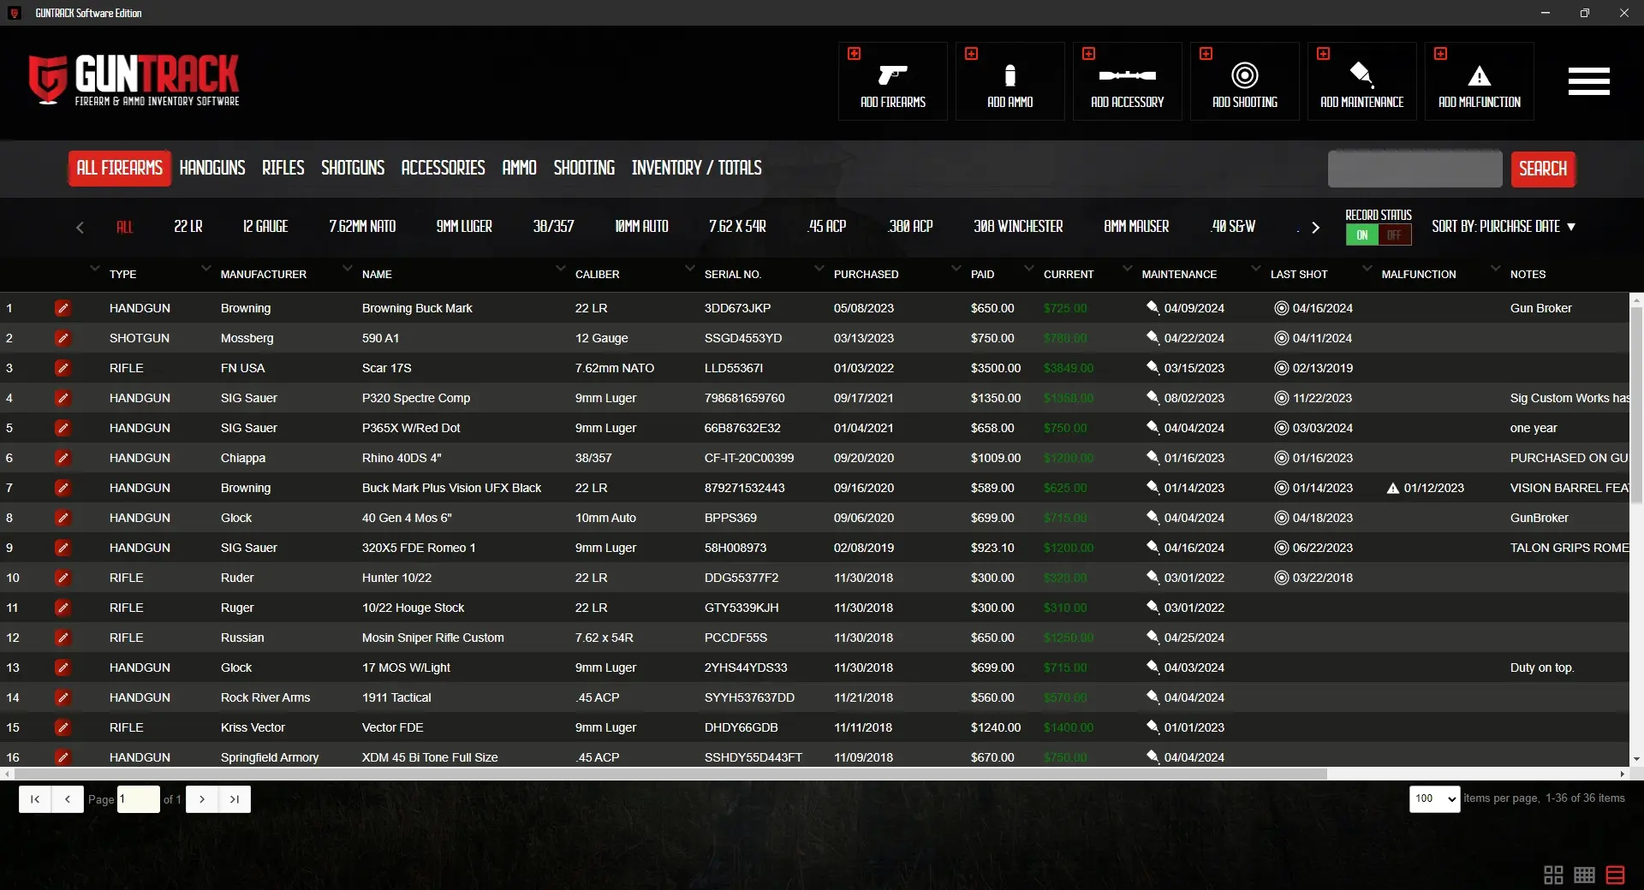1644x890 pixels.
Task: Edit the Chiappa Rhino 40DS record
Action: point(63,458)
